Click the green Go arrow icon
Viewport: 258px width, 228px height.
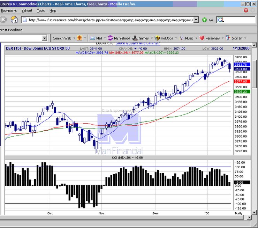[x=204, y=20]
